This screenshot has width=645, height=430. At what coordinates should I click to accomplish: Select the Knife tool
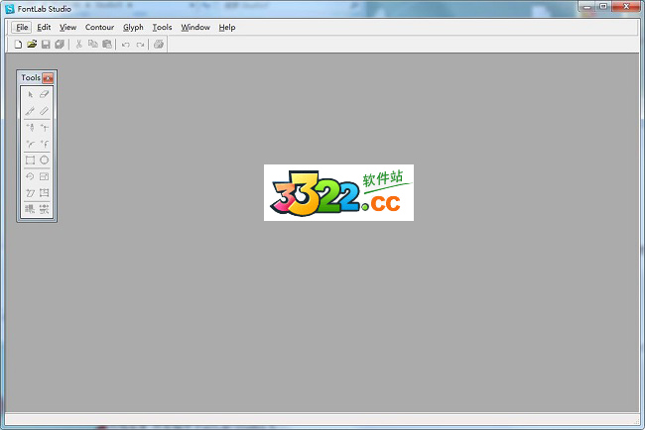30,111
